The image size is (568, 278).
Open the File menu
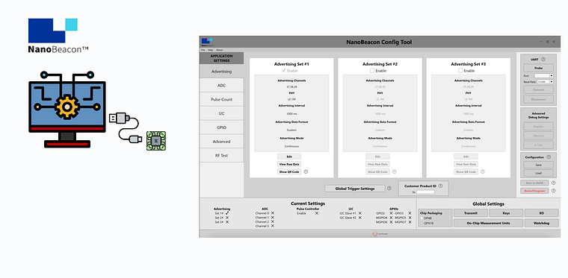(x=203, y=50)
